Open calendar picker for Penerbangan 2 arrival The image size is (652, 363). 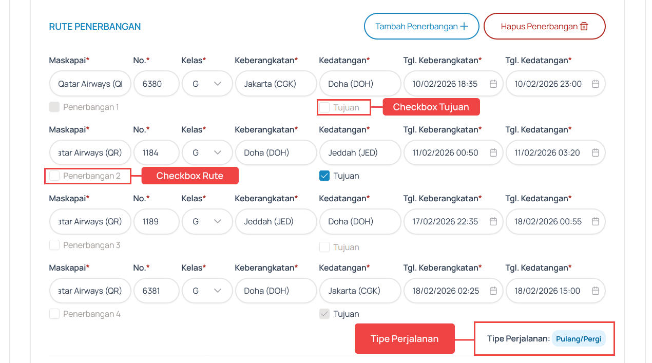click(x=596, y=152)
